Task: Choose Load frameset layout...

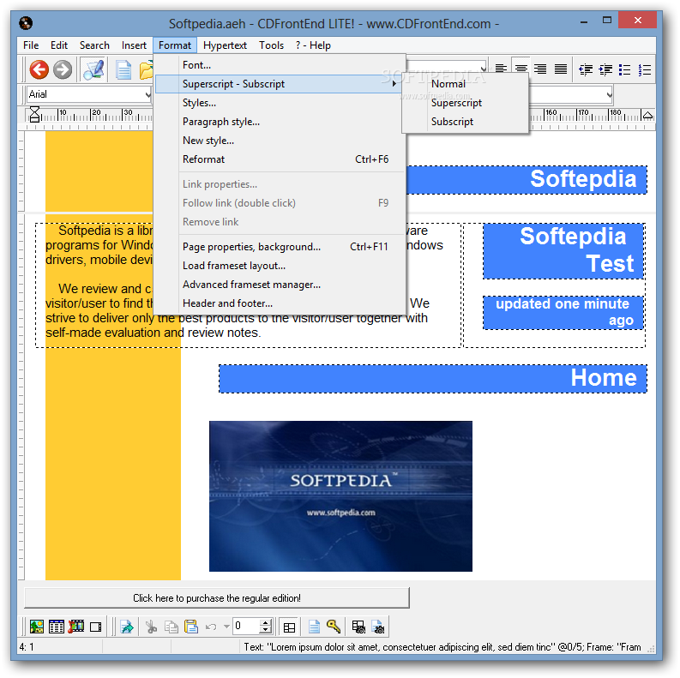Action: pos(280,266)
